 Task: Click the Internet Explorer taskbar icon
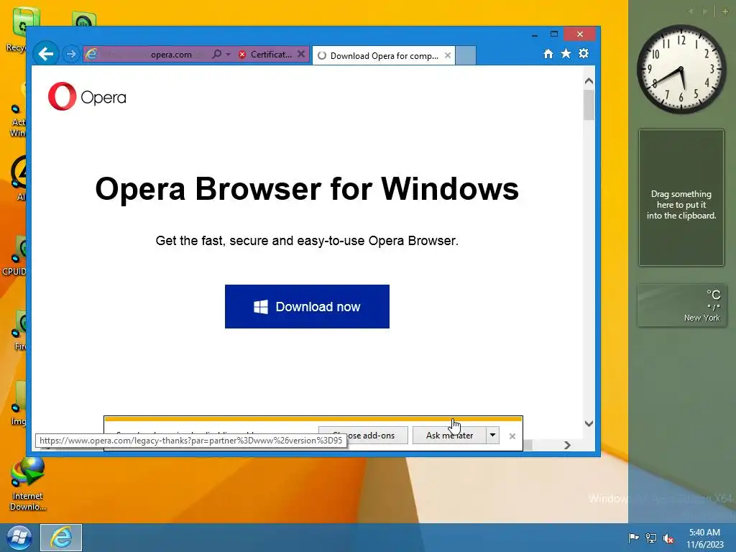pos(61,538)
